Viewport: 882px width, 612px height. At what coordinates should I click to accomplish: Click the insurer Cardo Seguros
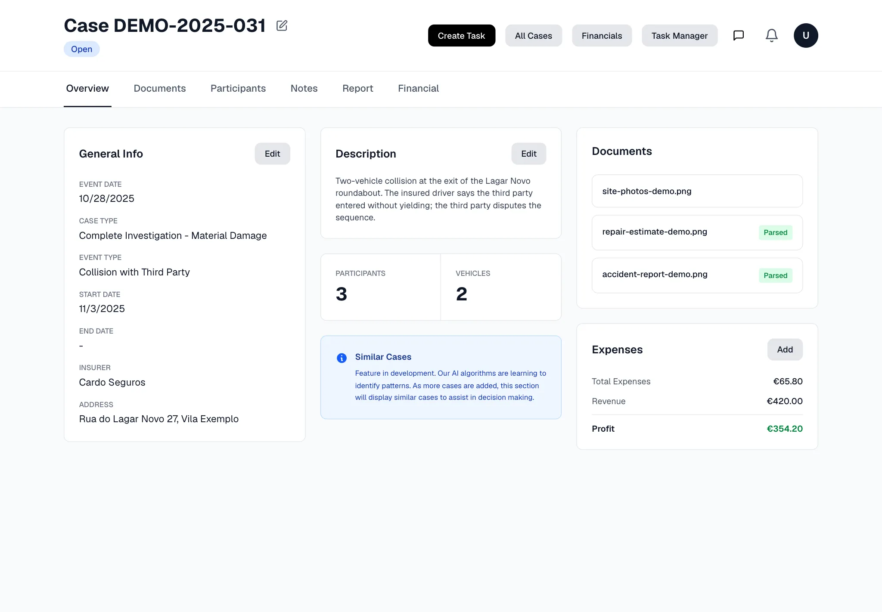tap(112, 382)
